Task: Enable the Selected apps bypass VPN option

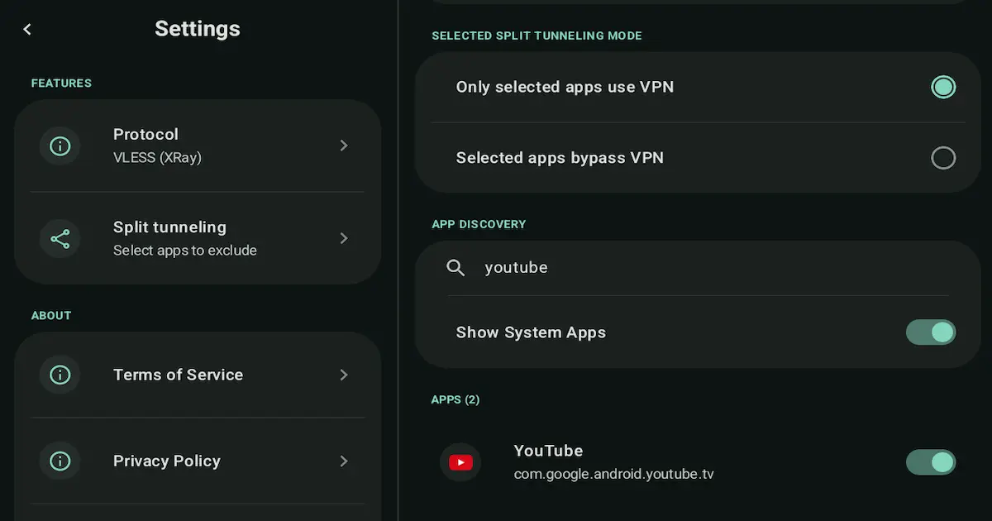Action: pos(943,157)
